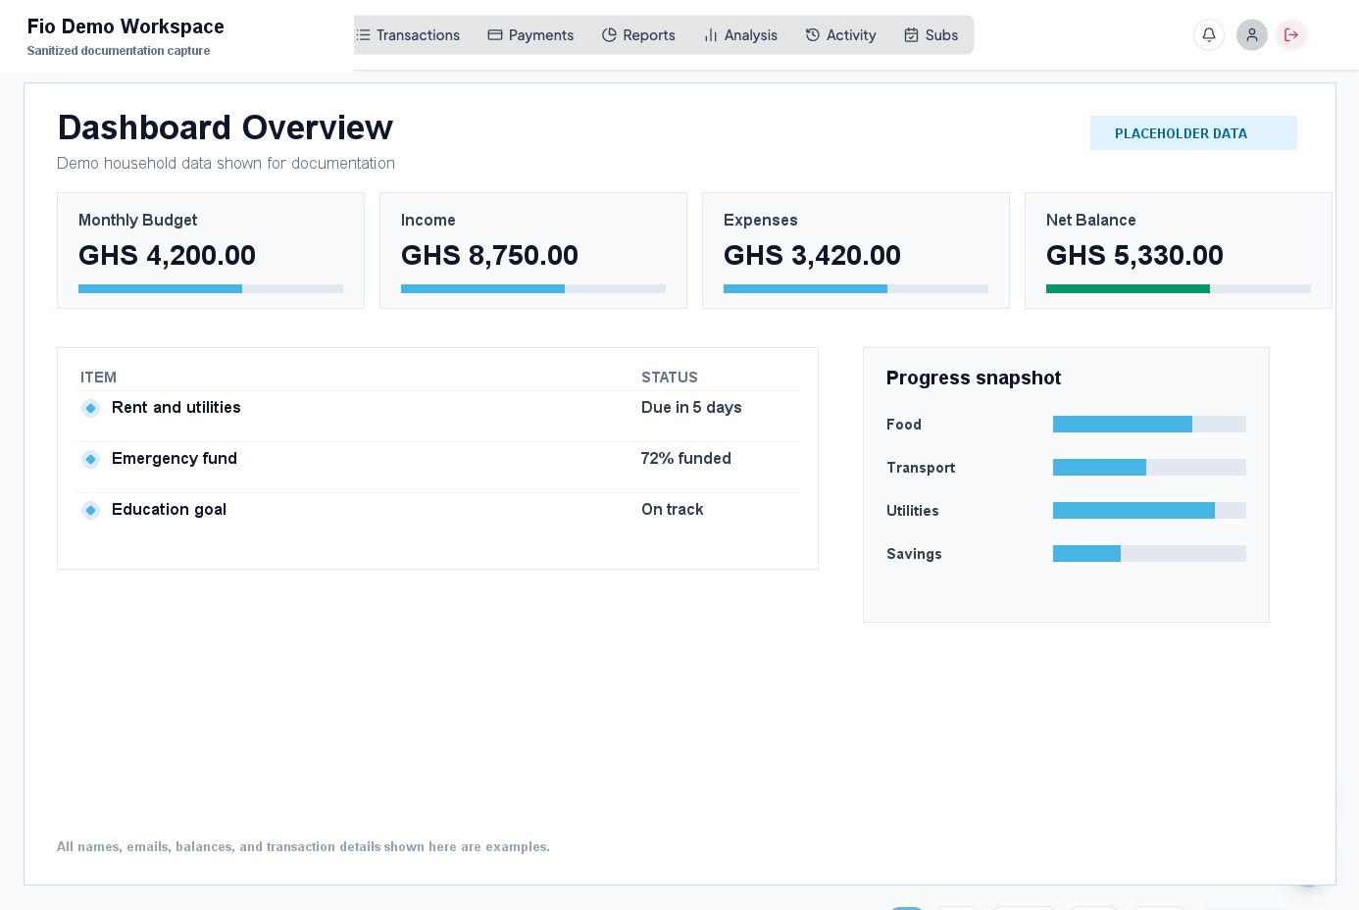Select the Rent and utilities row text
This screenshot has height=910, width=1359.
(176, 408)
